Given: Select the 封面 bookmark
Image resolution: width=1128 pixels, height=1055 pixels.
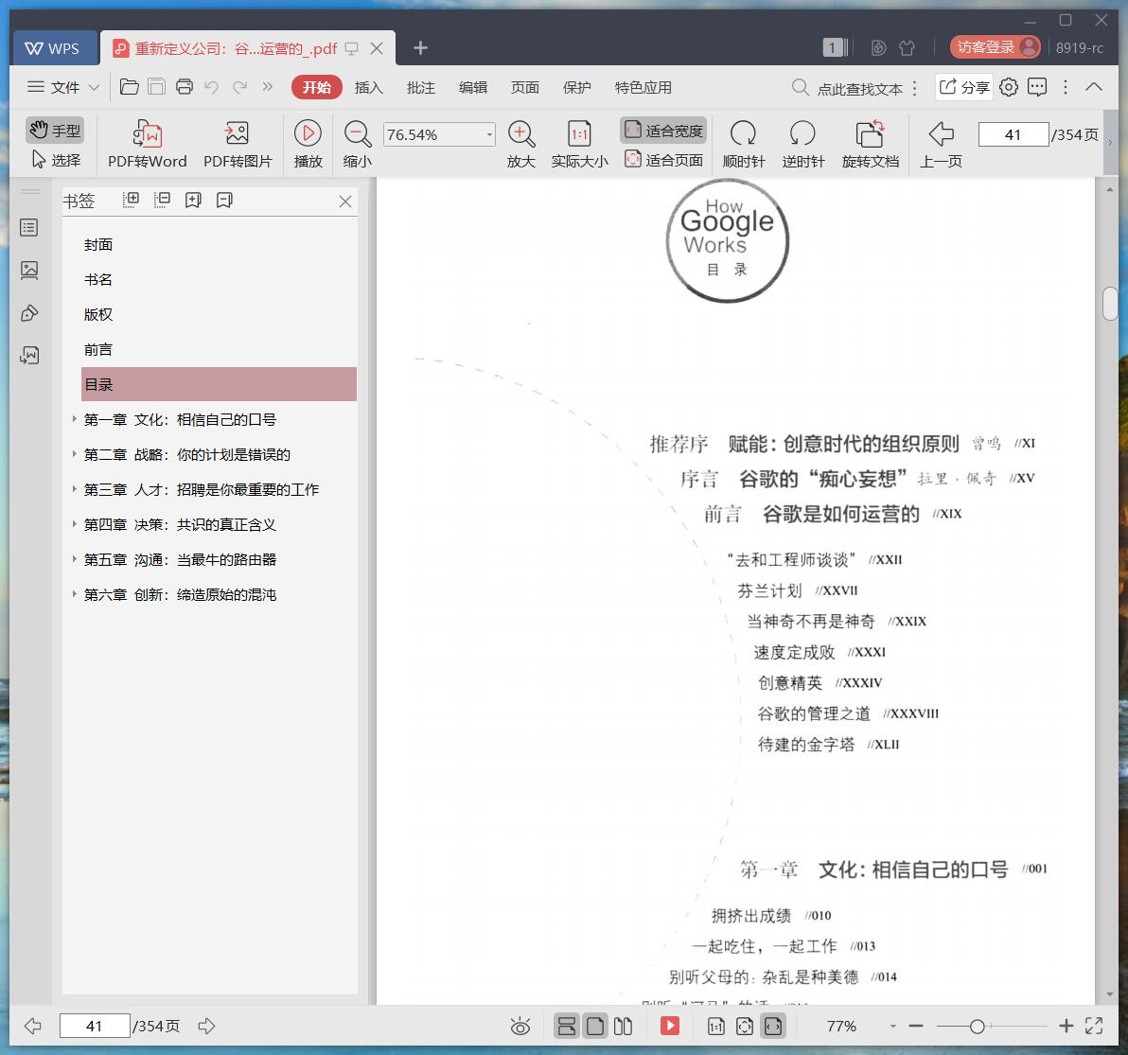Looking at the screenshot, I should tap(98, 244).
